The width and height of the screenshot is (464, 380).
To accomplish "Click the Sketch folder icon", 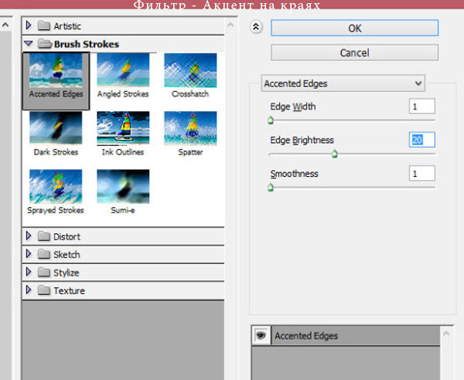I will (44, 254).
